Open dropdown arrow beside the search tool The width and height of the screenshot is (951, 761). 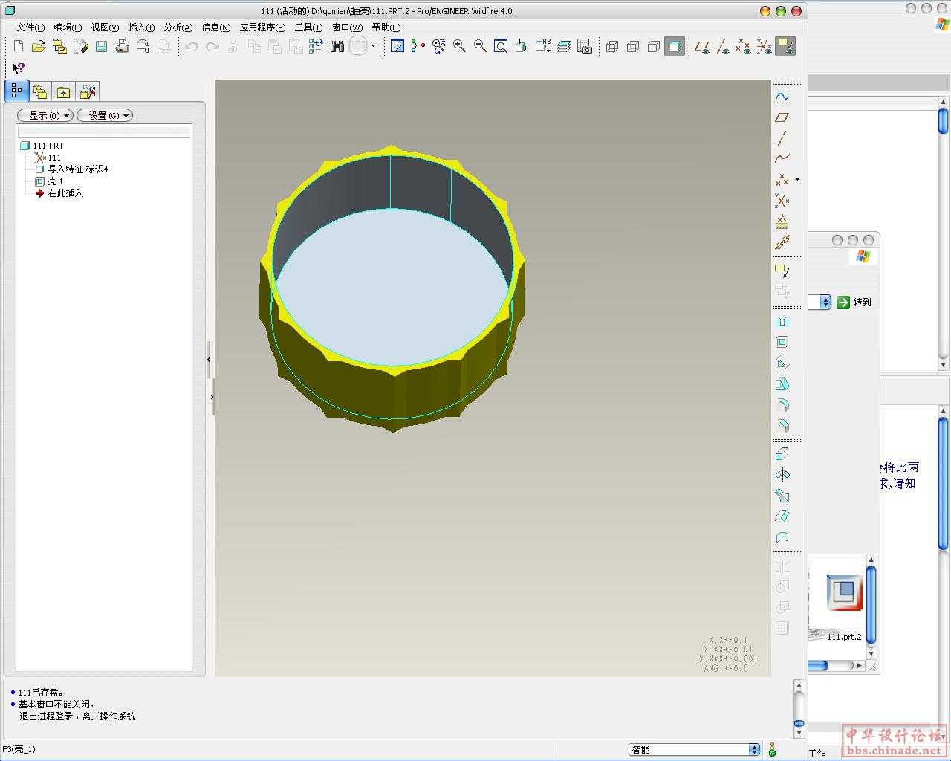[373, 46]
